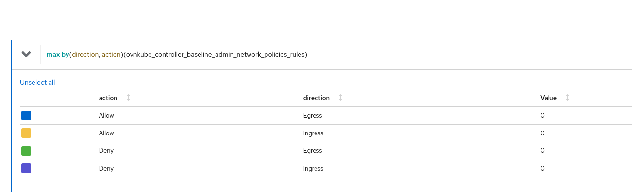This screenshot has width=632, height=192.
Task: Click the sort arrows beside the action header
Action: [128, 98]
